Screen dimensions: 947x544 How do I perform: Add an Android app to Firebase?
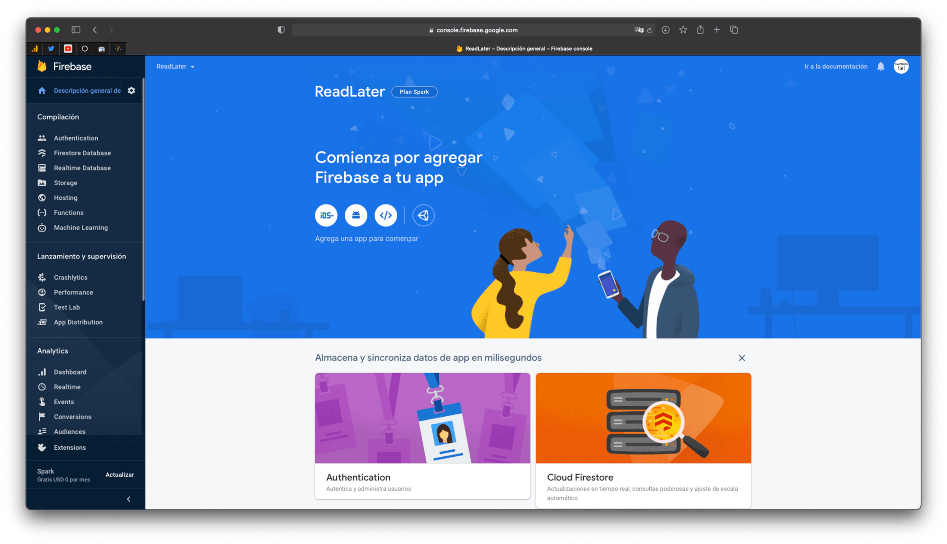(x=356, y=215)
